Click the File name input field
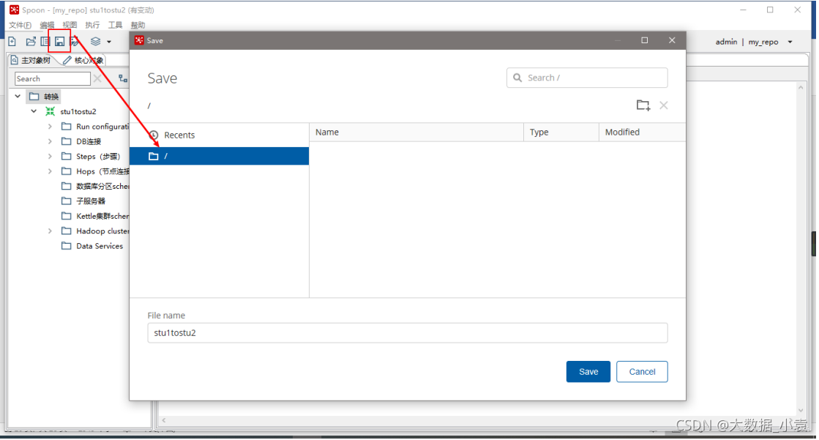The image size is (819, 440). pos(408,333)
